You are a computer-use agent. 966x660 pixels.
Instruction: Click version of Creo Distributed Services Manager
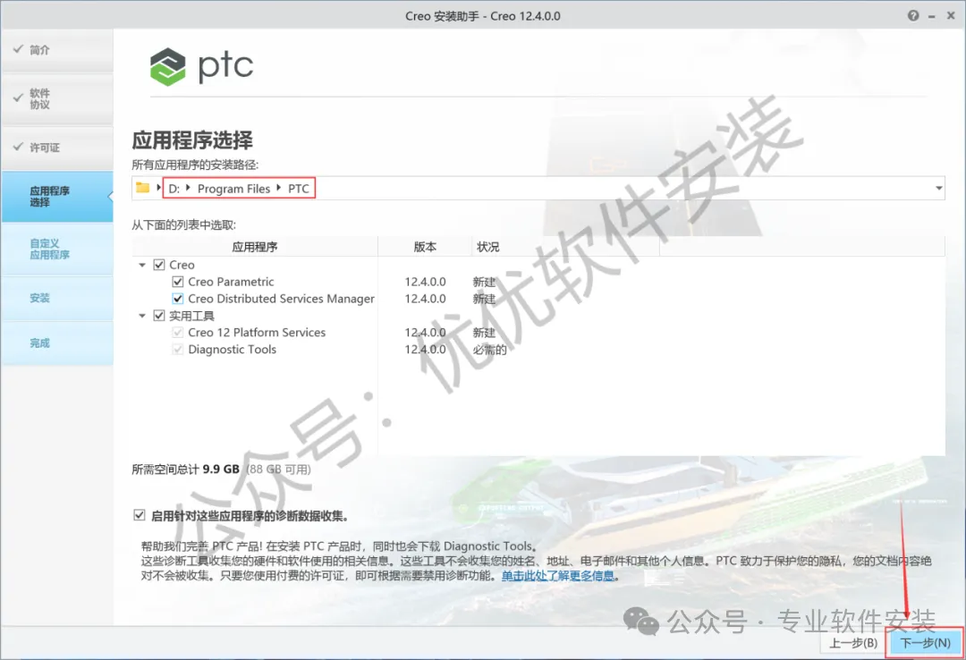pos(425,299)
